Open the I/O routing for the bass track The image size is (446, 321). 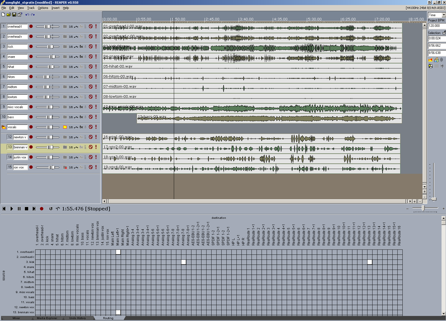pos(71,117)
